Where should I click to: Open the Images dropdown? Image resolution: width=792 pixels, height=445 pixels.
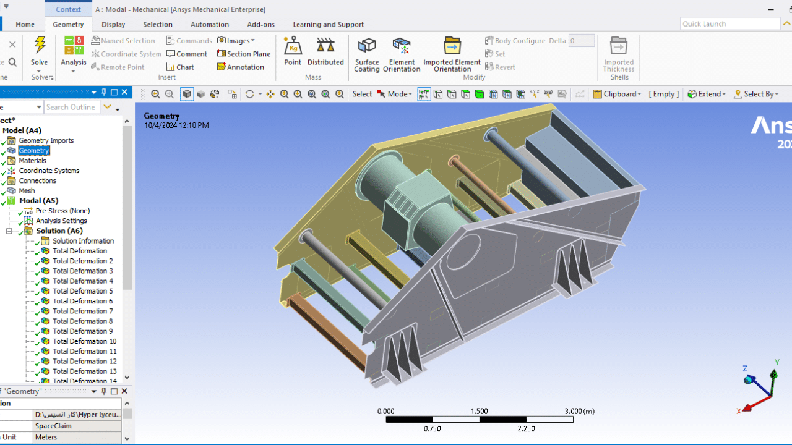(236, 40)
